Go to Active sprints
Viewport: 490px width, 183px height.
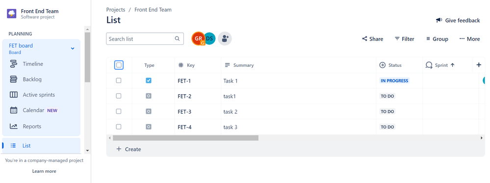[x=32, y=95]
